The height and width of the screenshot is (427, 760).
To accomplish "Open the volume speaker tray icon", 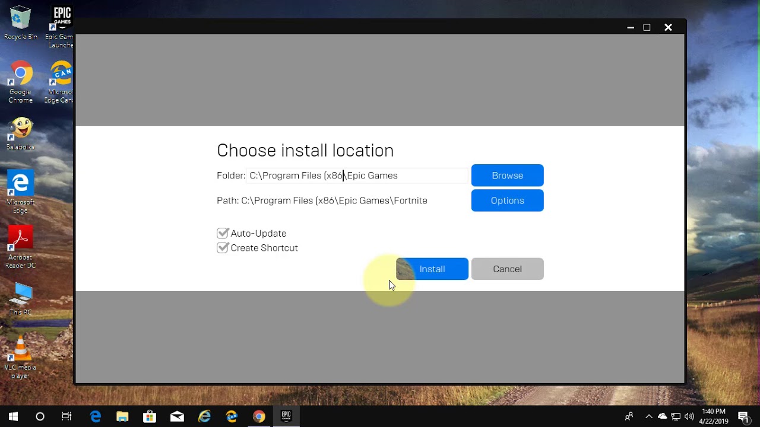I will (689, 416).
